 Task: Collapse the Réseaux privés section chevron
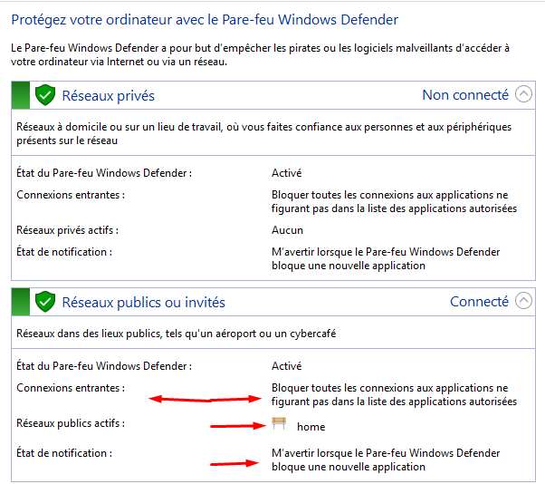pyautogui.click(x=523, y=94)
